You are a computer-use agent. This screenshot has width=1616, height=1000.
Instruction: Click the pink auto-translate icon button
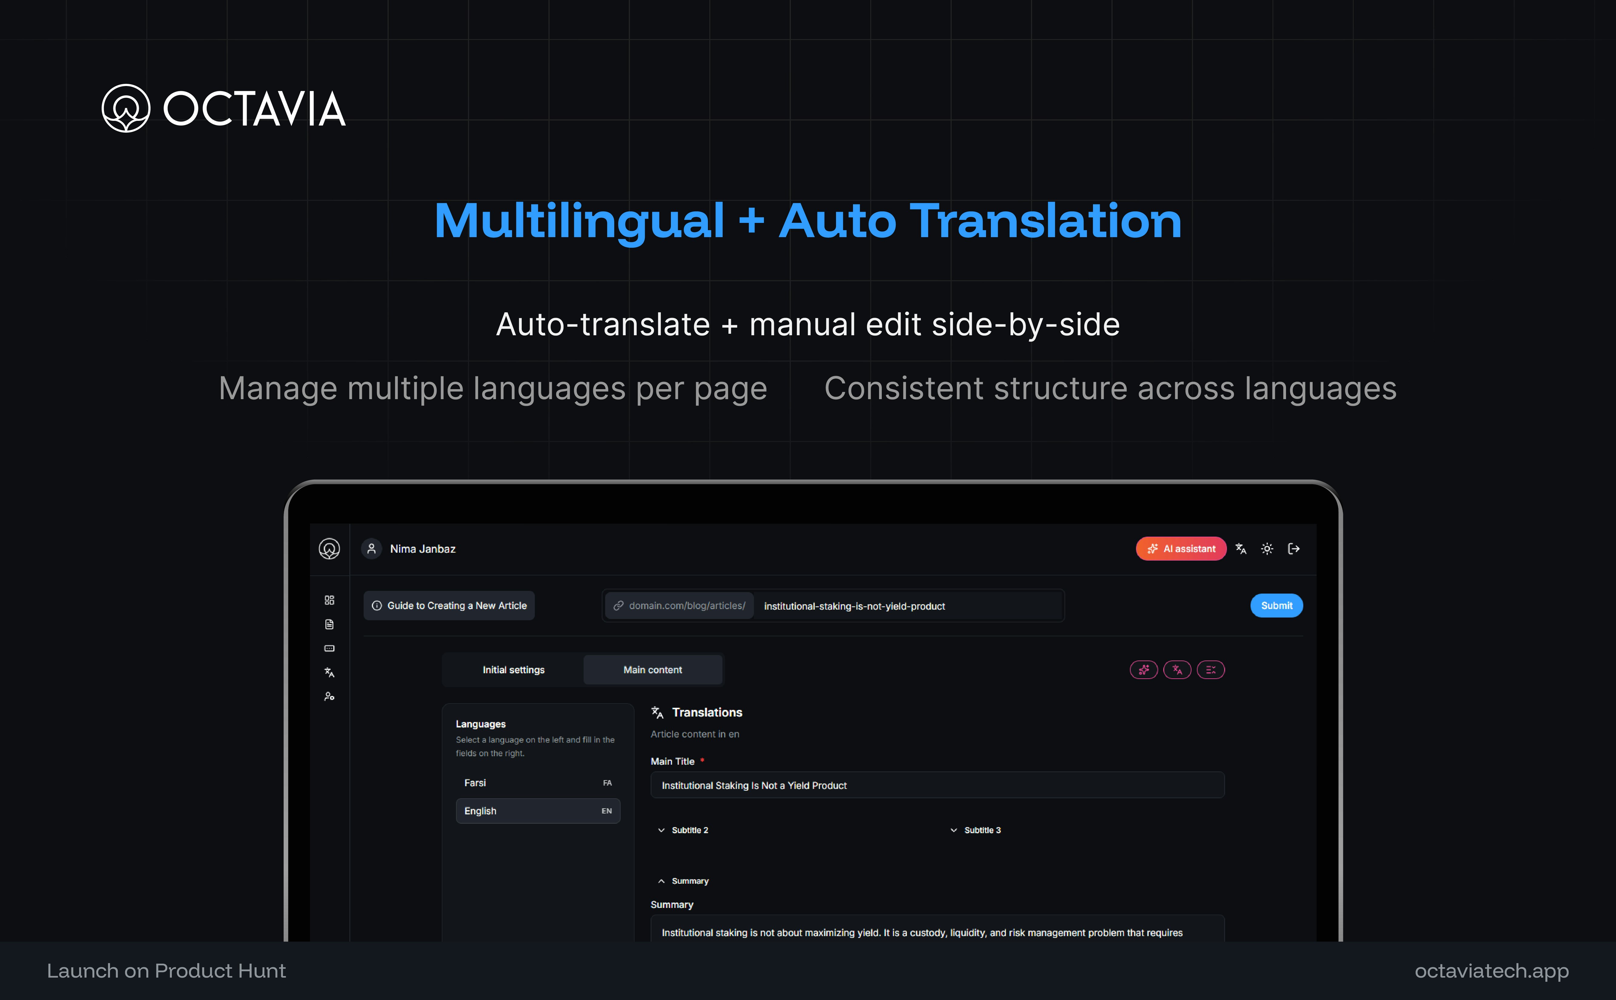1177,670
